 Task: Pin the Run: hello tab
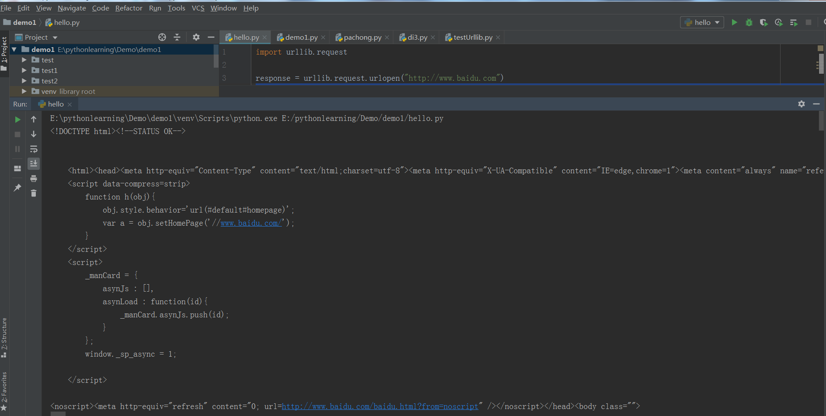[x=17, y=188]
